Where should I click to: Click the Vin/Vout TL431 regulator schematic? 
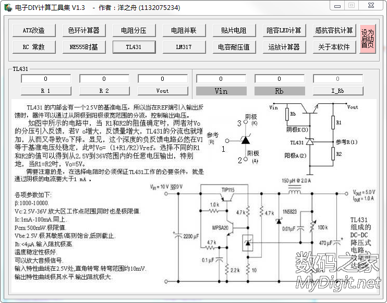coord(313,139)
